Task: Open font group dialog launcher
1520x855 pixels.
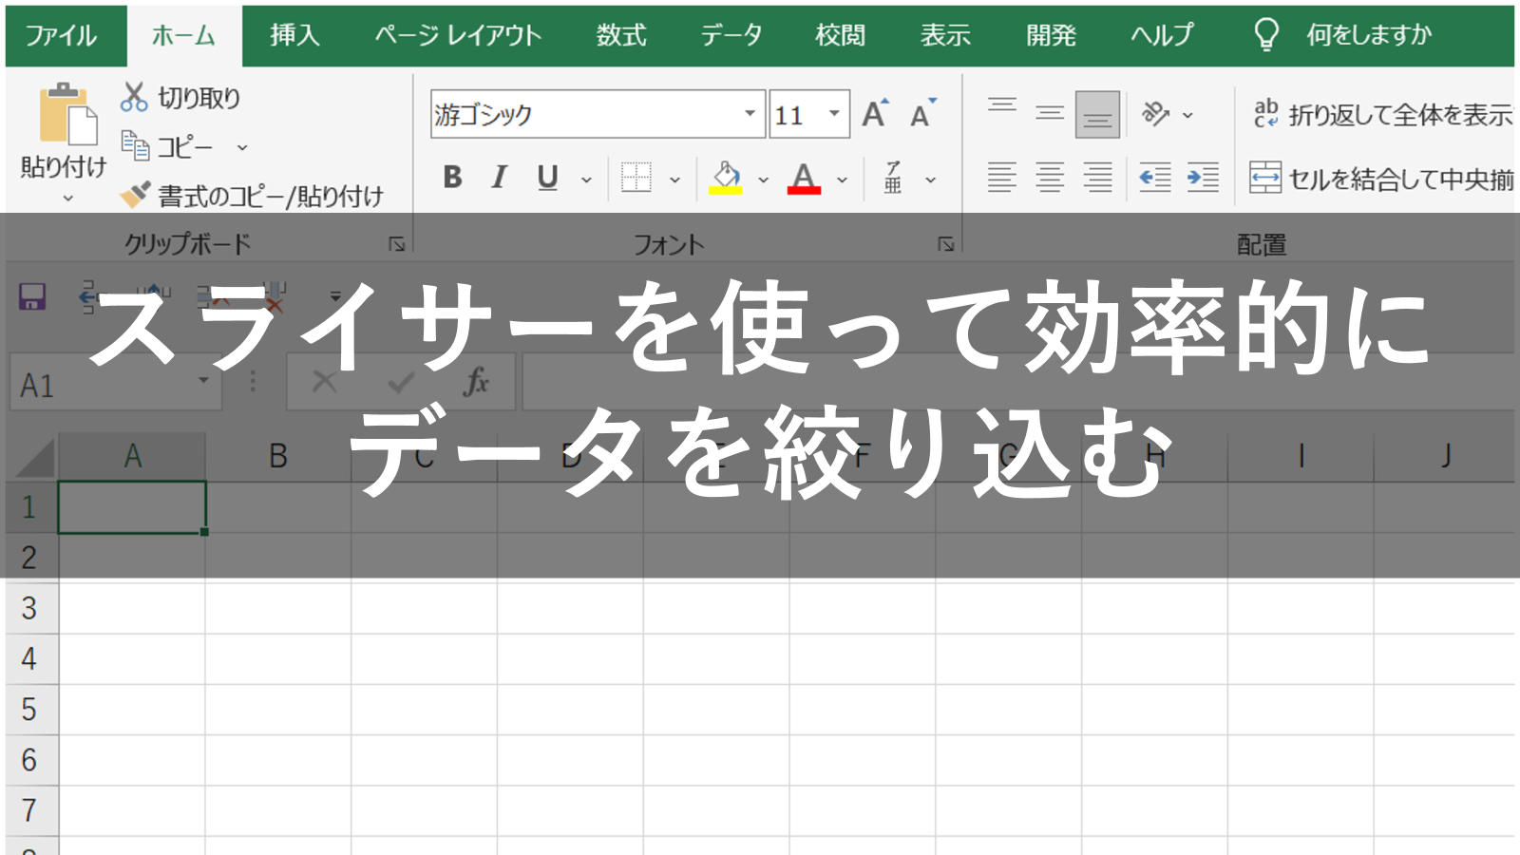Action: (x=946, y=244)
